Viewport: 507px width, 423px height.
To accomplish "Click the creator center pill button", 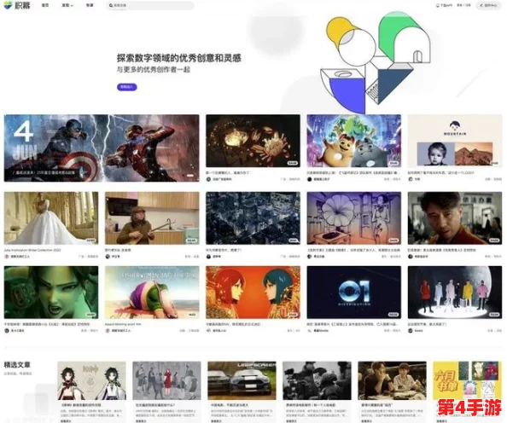I will (x=488, y=5).
